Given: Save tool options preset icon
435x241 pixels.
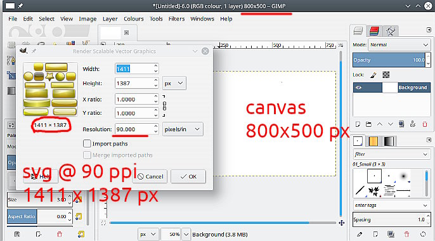Looking at the screenshot, I should pyautogui.click(x=17, y=235).
